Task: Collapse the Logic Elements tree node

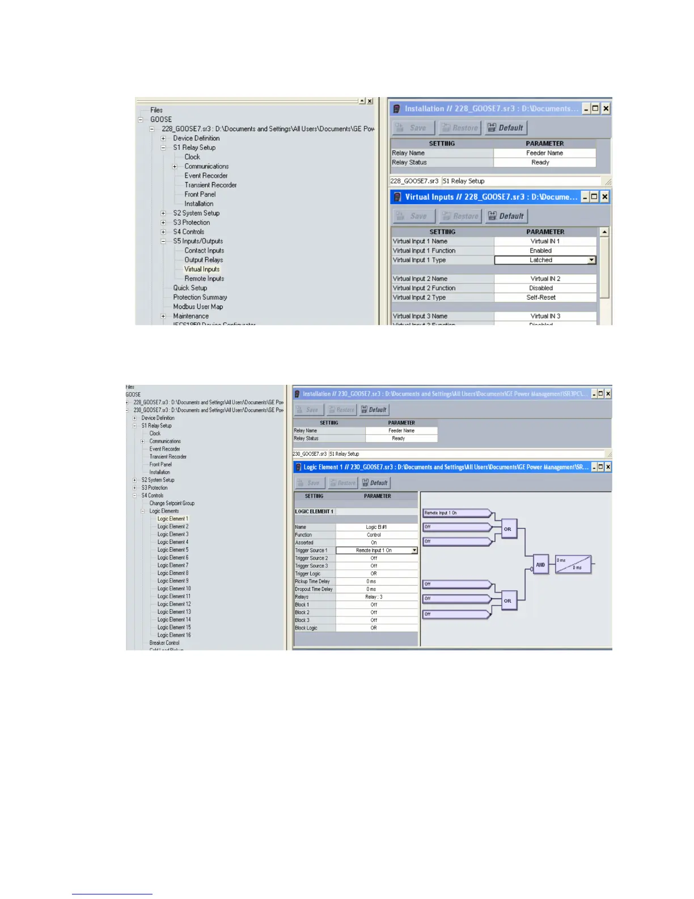Action: (x=143, y=511)
